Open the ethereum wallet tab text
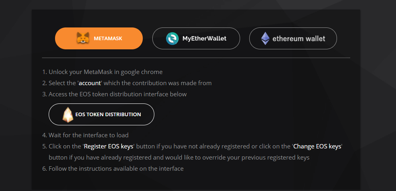Viewport: 396px width, 191px height. tap(299, 39)
